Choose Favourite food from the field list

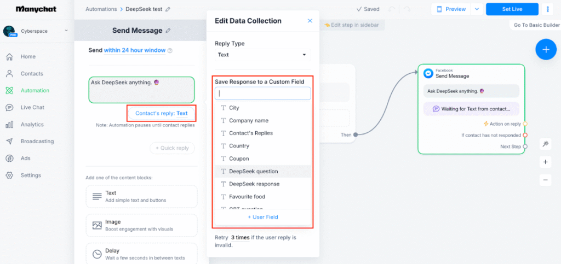pyautogui.click(x=247, y=197)
